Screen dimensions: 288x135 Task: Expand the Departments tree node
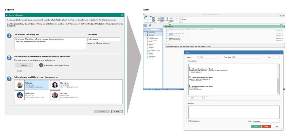click(x=146, y=34)
